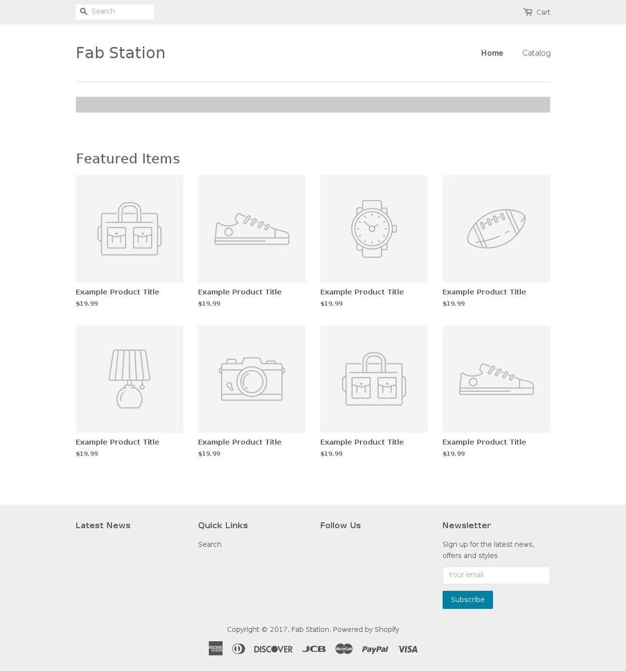Focus the Search input field

coord(115,12)
